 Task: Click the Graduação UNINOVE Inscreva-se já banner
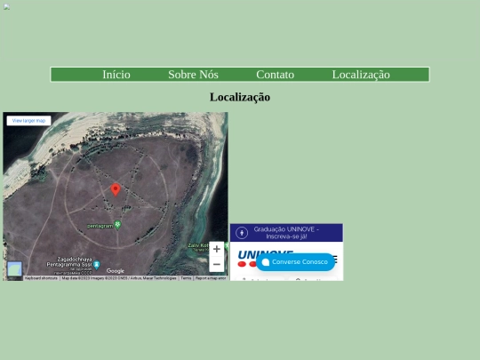click(286, 233)
